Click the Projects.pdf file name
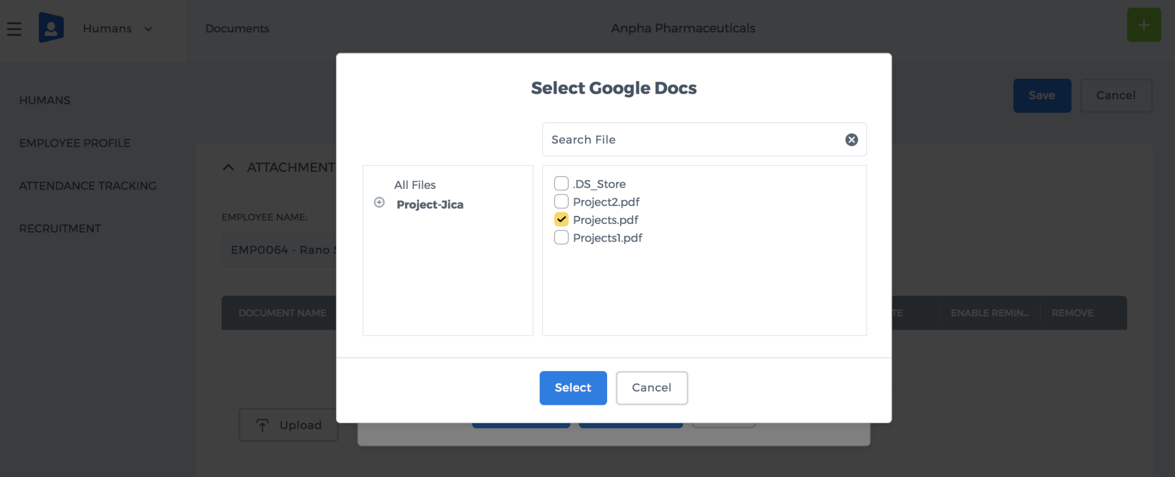Viewport: 1175px width, 477px height. click(606, 220)
